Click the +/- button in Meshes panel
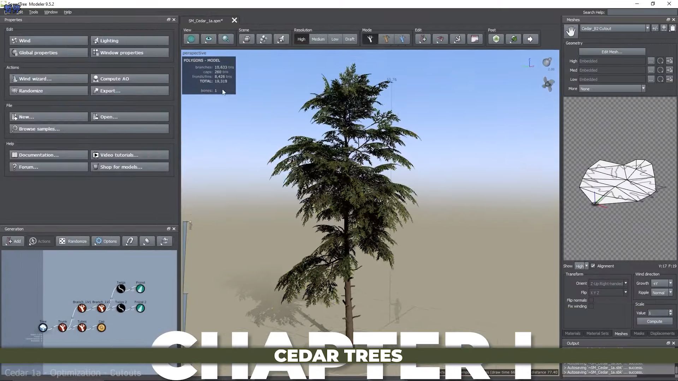678x381 pixels. (655, 29)
